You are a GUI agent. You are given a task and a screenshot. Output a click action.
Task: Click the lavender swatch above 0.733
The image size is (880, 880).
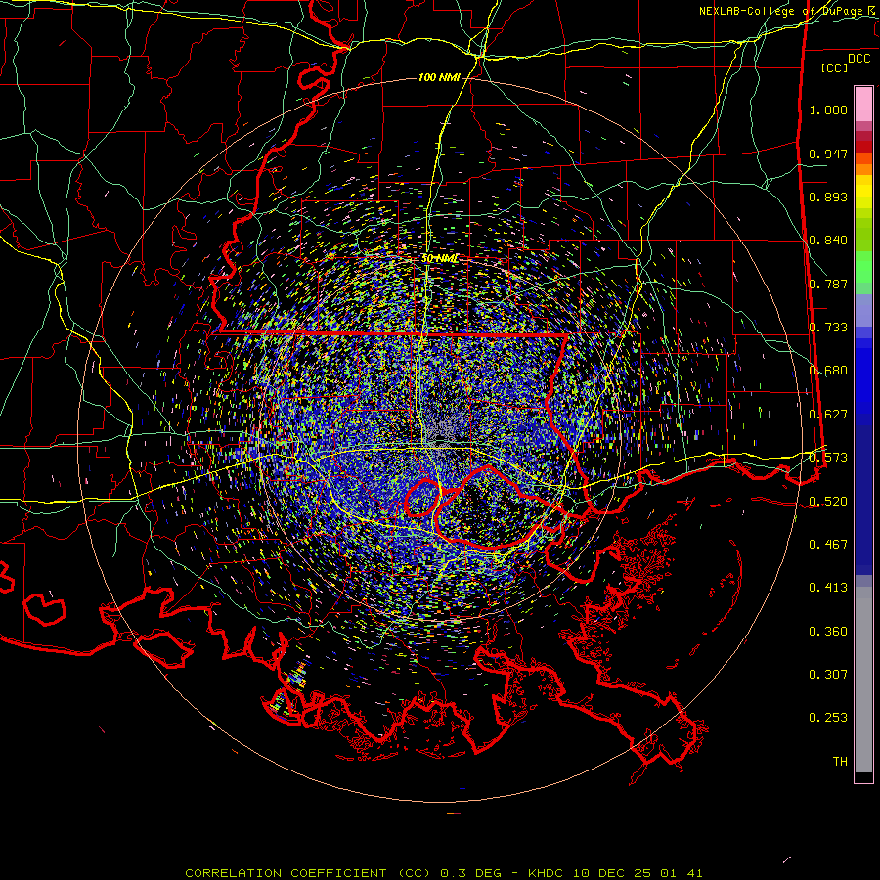[863, 310]
